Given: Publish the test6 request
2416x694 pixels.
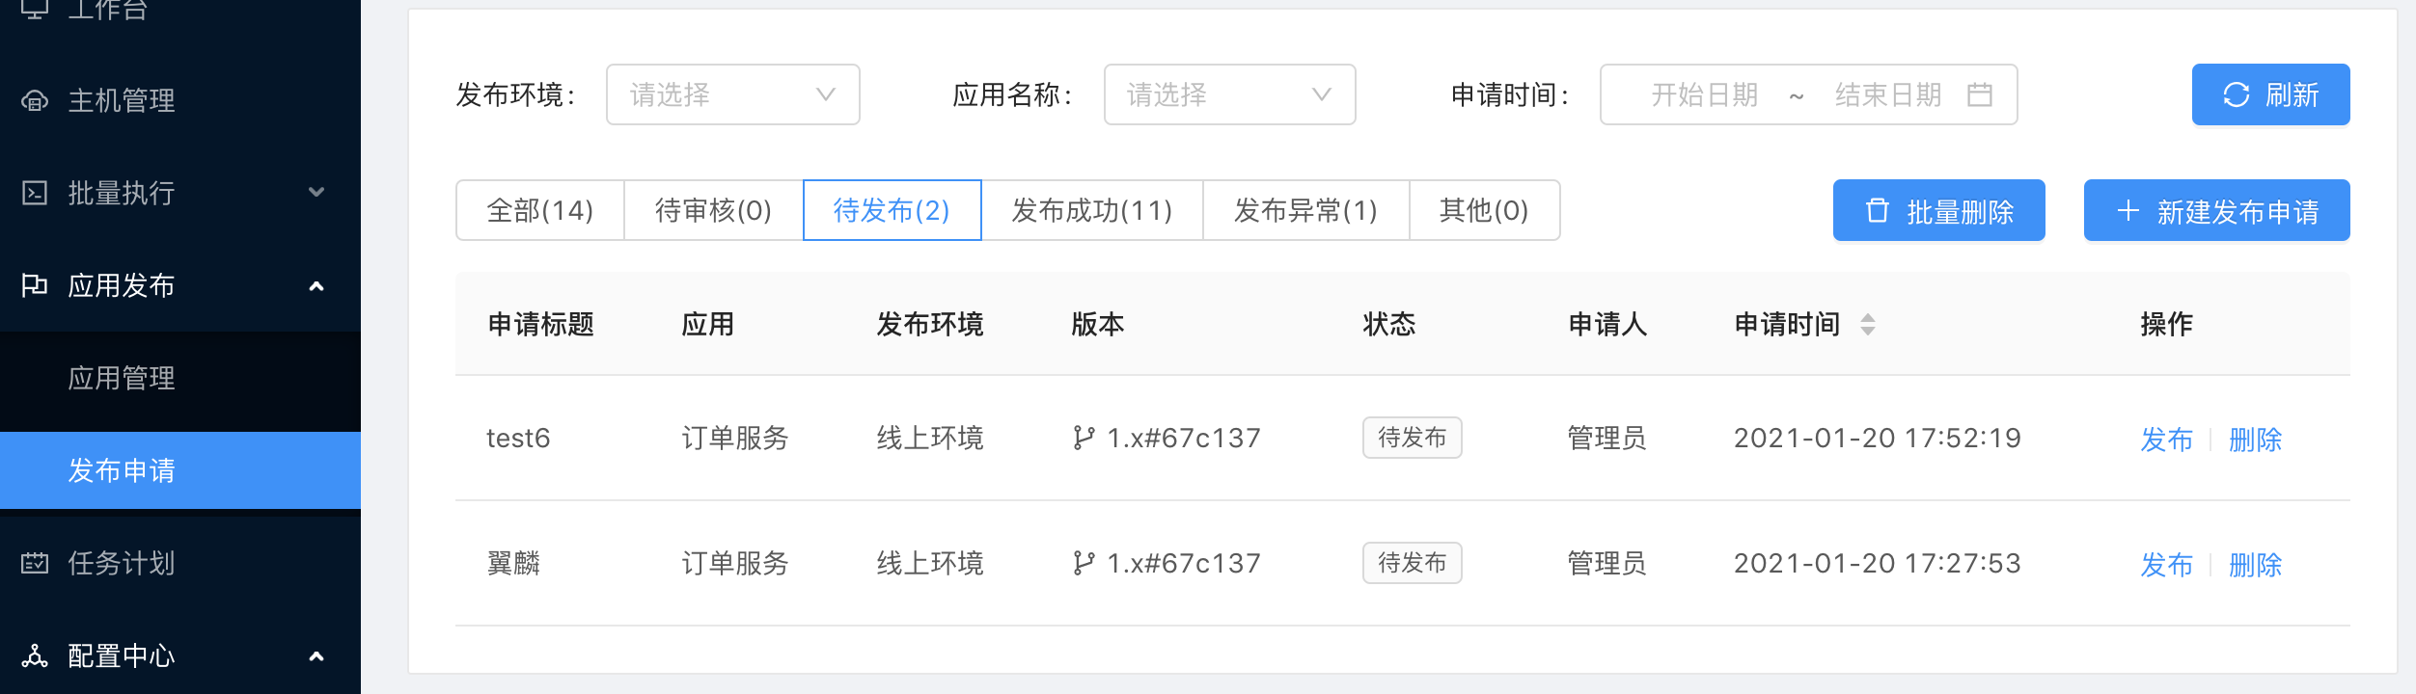Looking at the screenshot, I should pyautogui.click(x=2167, y=440).
